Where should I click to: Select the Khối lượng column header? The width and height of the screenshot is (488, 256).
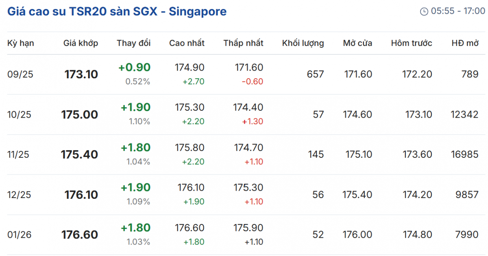pyautogui.click(x=303, y=43)
